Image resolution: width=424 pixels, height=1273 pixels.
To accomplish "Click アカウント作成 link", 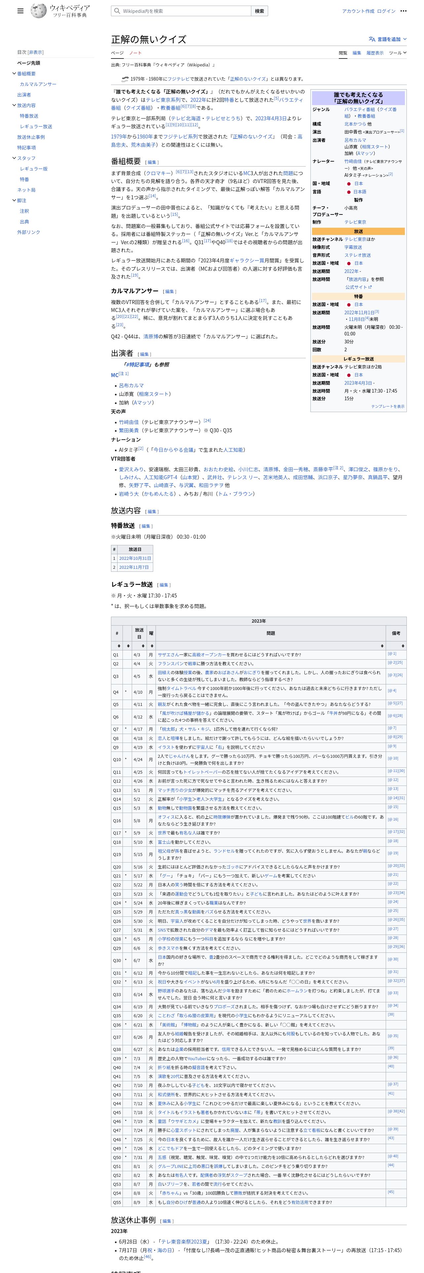I will (358, 11).
